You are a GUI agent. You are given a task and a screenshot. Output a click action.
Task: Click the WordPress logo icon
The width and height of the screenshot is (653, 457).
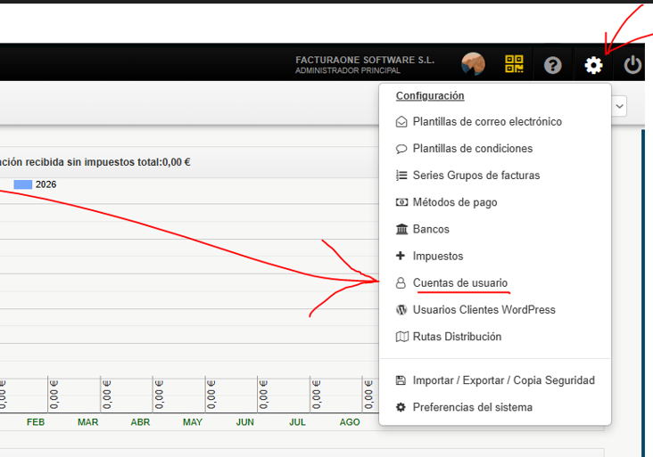[x=401, y=310]
